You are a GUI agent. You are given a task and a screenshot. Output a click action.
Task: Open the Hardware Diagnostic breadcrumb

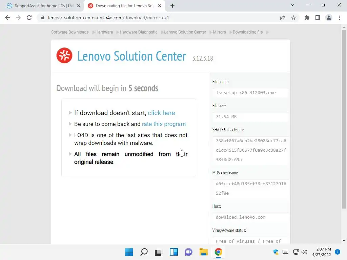coord(139,32)
